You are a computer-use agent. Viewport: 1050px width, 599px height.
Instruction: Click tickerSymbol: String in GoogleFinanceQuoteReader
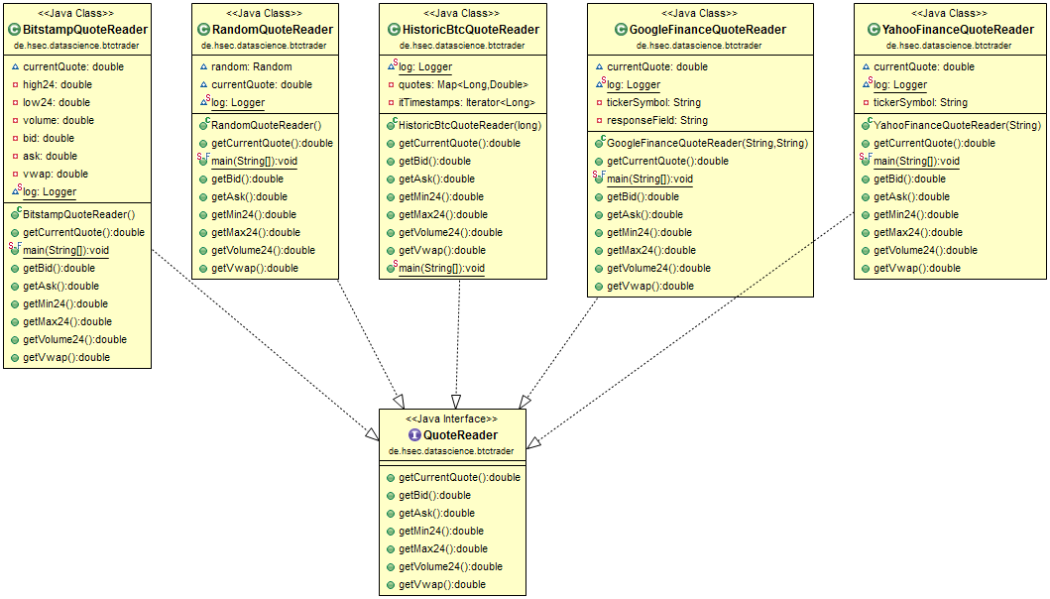pos(653,102)
